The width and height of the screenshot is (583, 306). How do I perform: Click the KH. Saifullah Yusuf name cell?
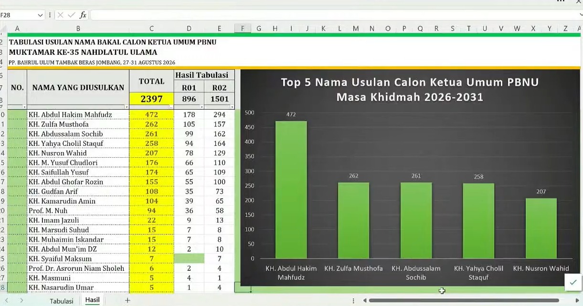[78, 172]
